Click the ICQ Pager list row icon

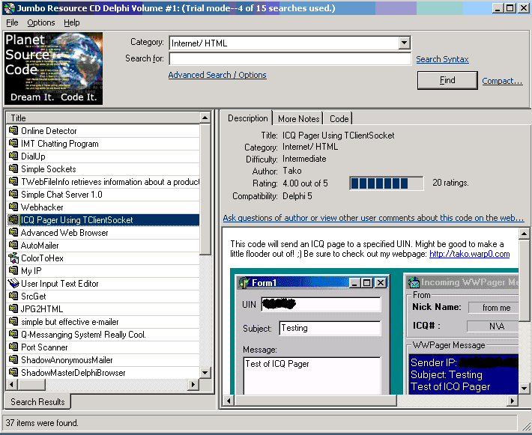coord(13,219)
